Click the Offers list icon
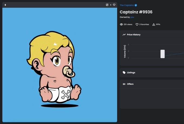The width and height of the screenshot is (184, 124). click(x=124, y=84)
